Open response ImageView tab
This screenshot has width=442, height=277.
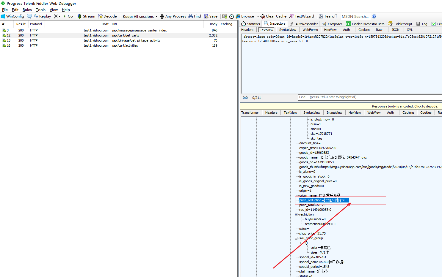pyautogui.click(x=334, y=113)
